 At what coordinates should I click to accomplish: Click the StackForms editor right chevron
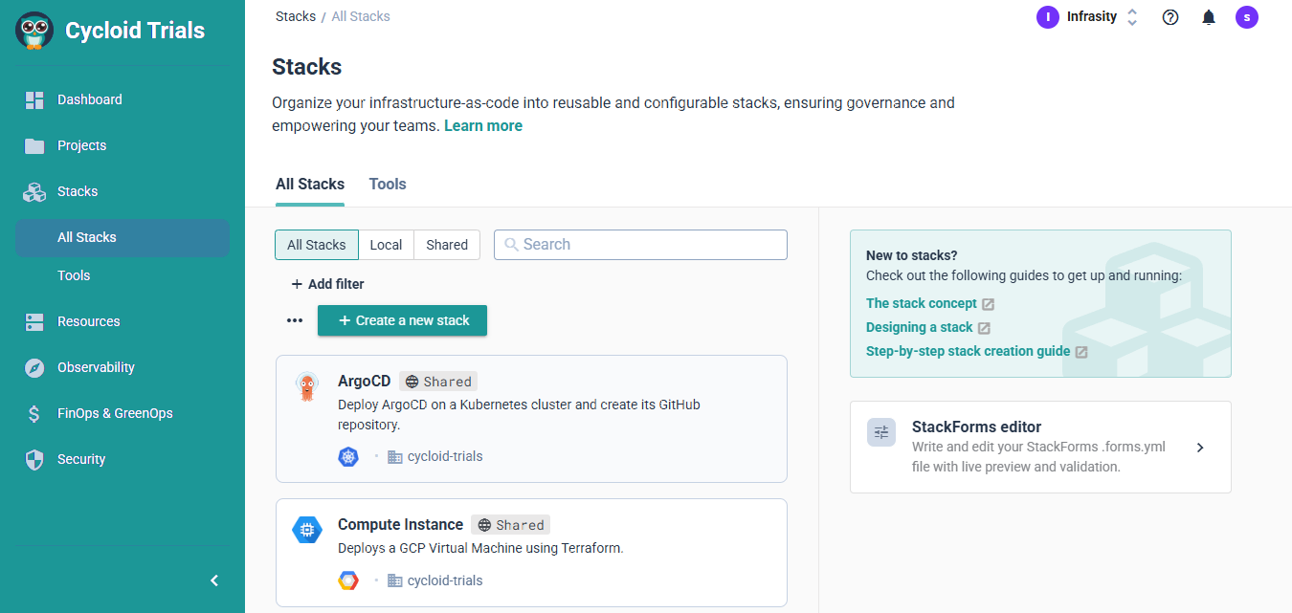pos(1200,448)
